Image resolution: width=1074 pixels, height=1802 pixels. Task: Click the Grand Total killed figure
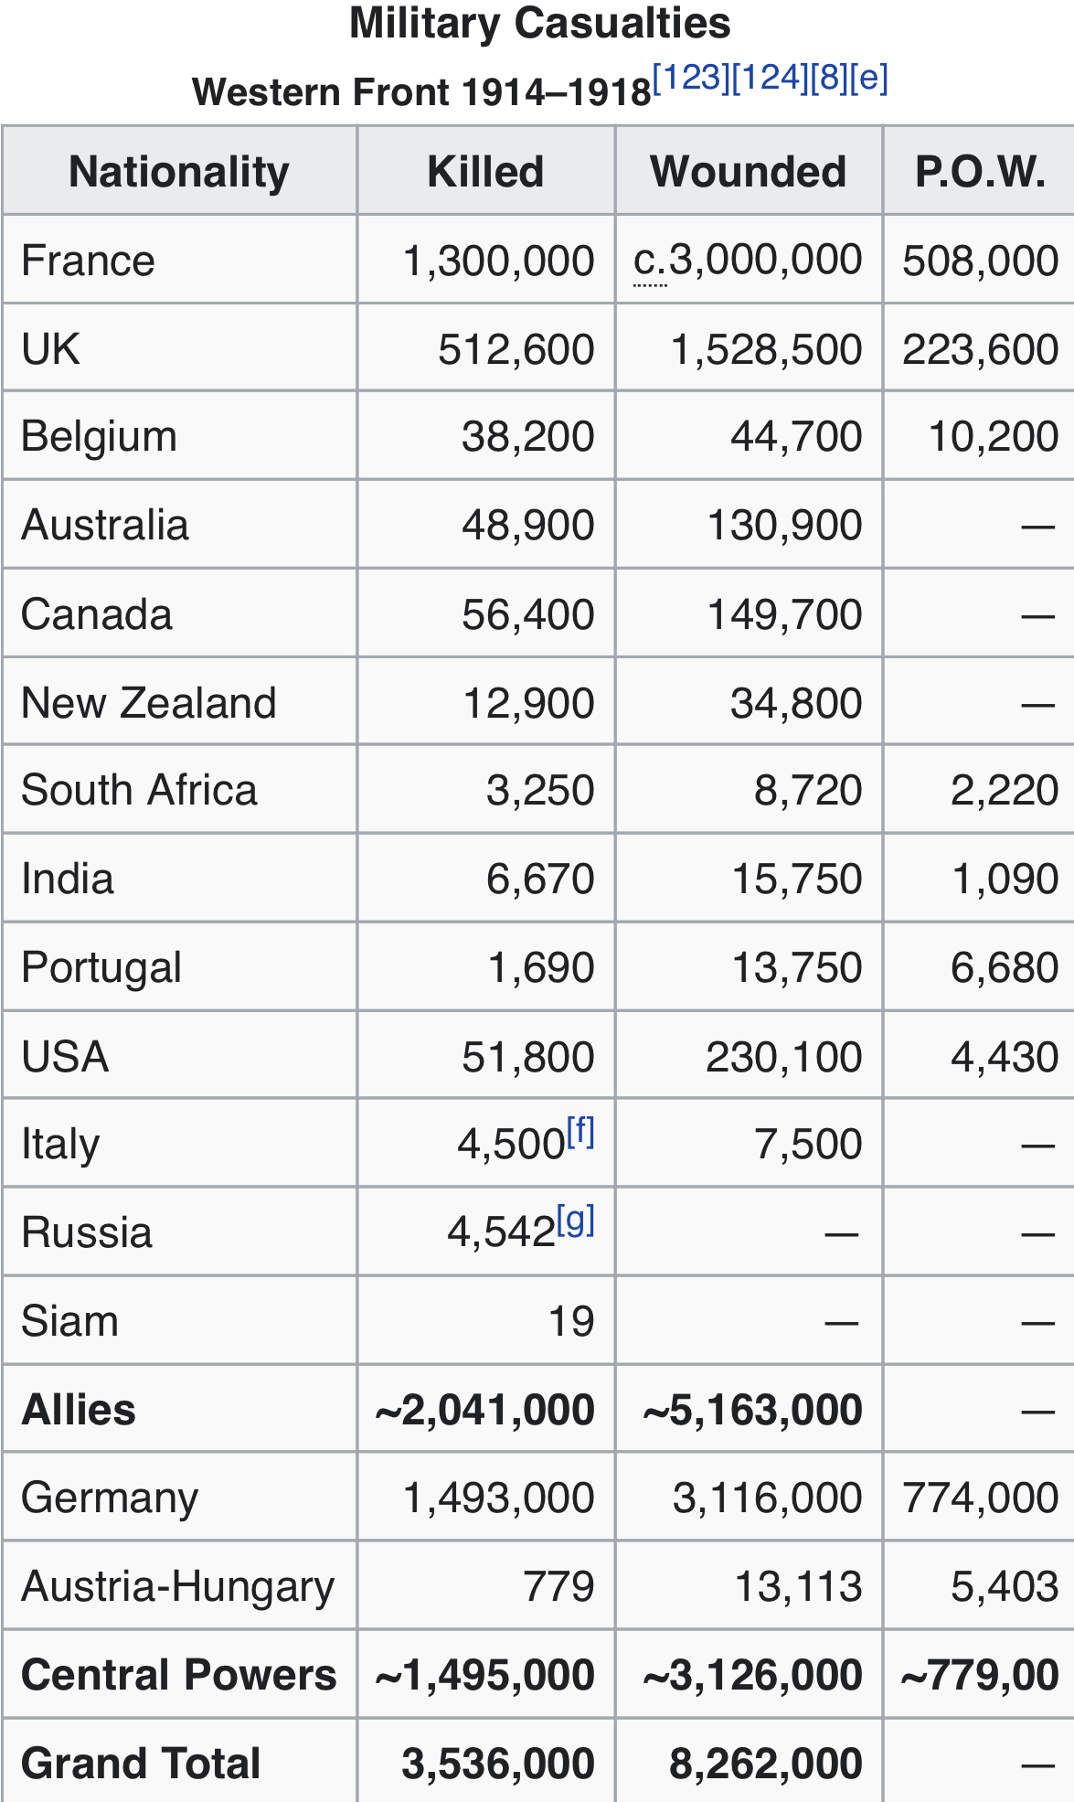(499, 1764)
